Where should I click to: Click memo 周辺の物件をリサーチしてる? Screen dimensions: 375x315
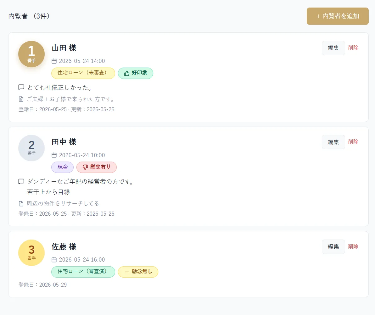[63, 203]
